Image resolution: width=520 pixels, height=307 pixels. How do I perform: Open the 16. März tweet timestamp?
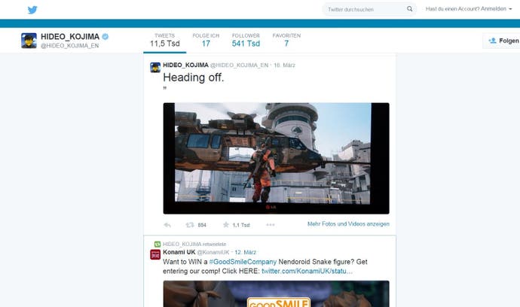point(284,65)
